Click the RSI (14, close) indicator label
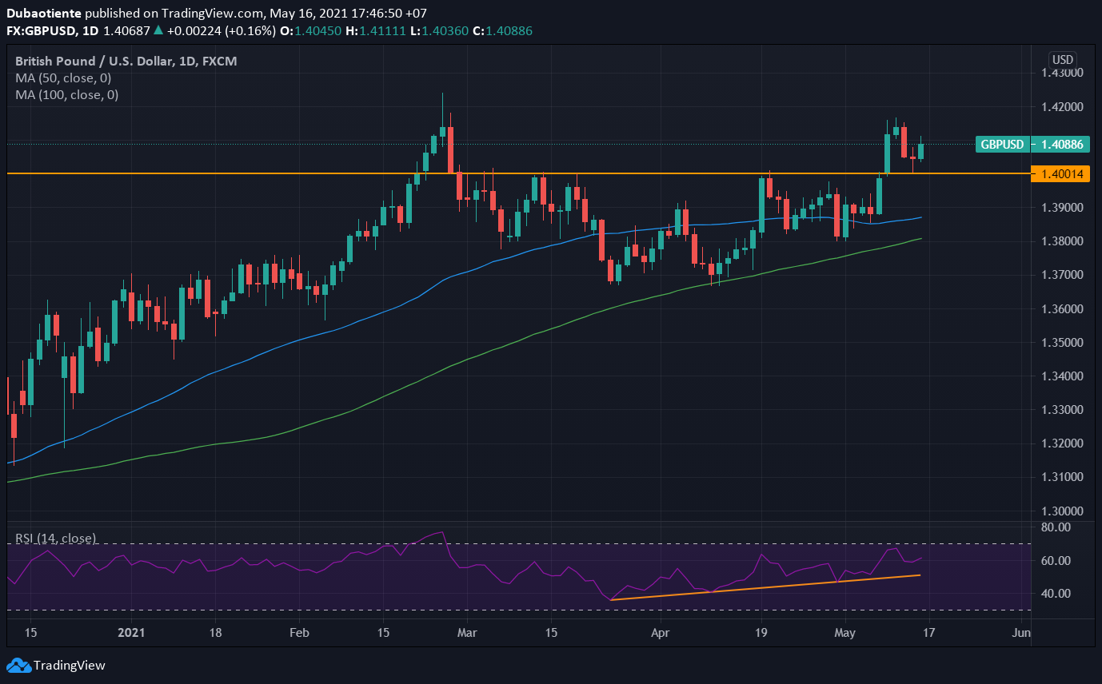The width and height of the screenshot is (1102, 684). [56, 538]
